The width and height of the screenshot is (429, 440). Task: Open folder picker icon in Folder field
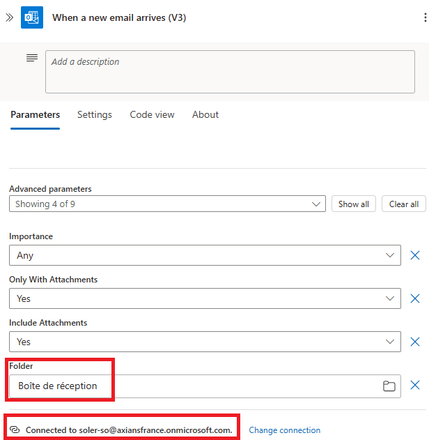tap(389, 386)
